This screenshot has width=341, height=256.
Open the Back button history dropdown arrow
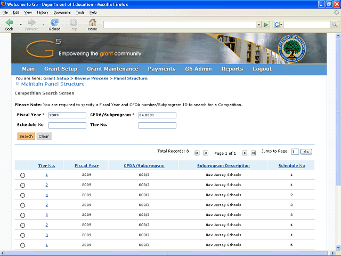[x=21, y=25]
